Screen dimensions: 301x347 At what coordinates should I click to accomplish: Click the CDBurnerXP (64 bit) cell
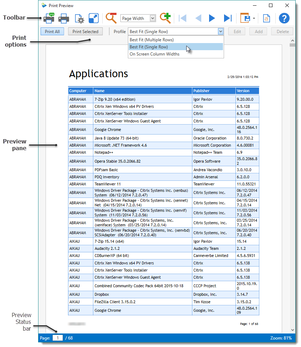tap(142, 256)
